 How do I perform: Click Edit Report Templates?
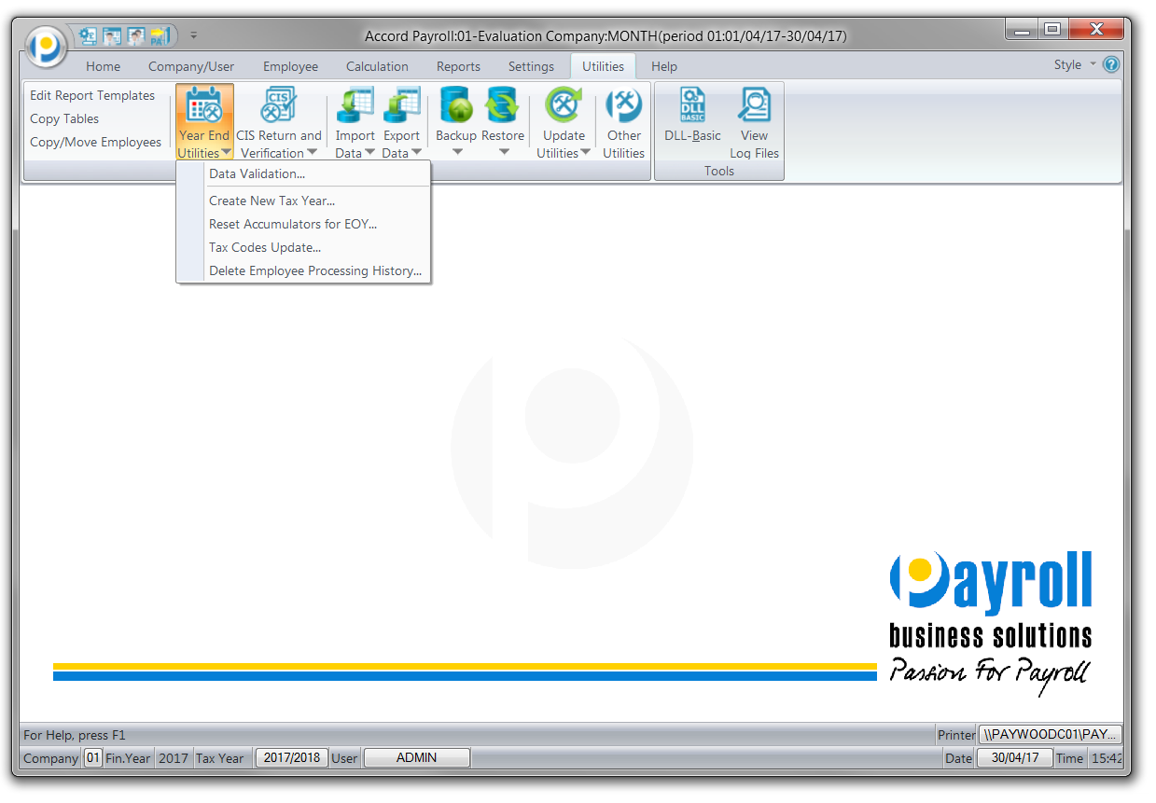pos(93,95)
